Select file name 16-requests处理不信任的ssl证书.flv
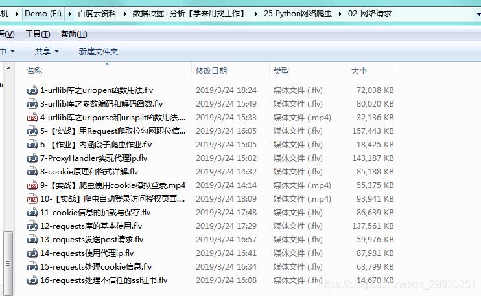This screenshot has width=481, height=296. click(104, 280)
